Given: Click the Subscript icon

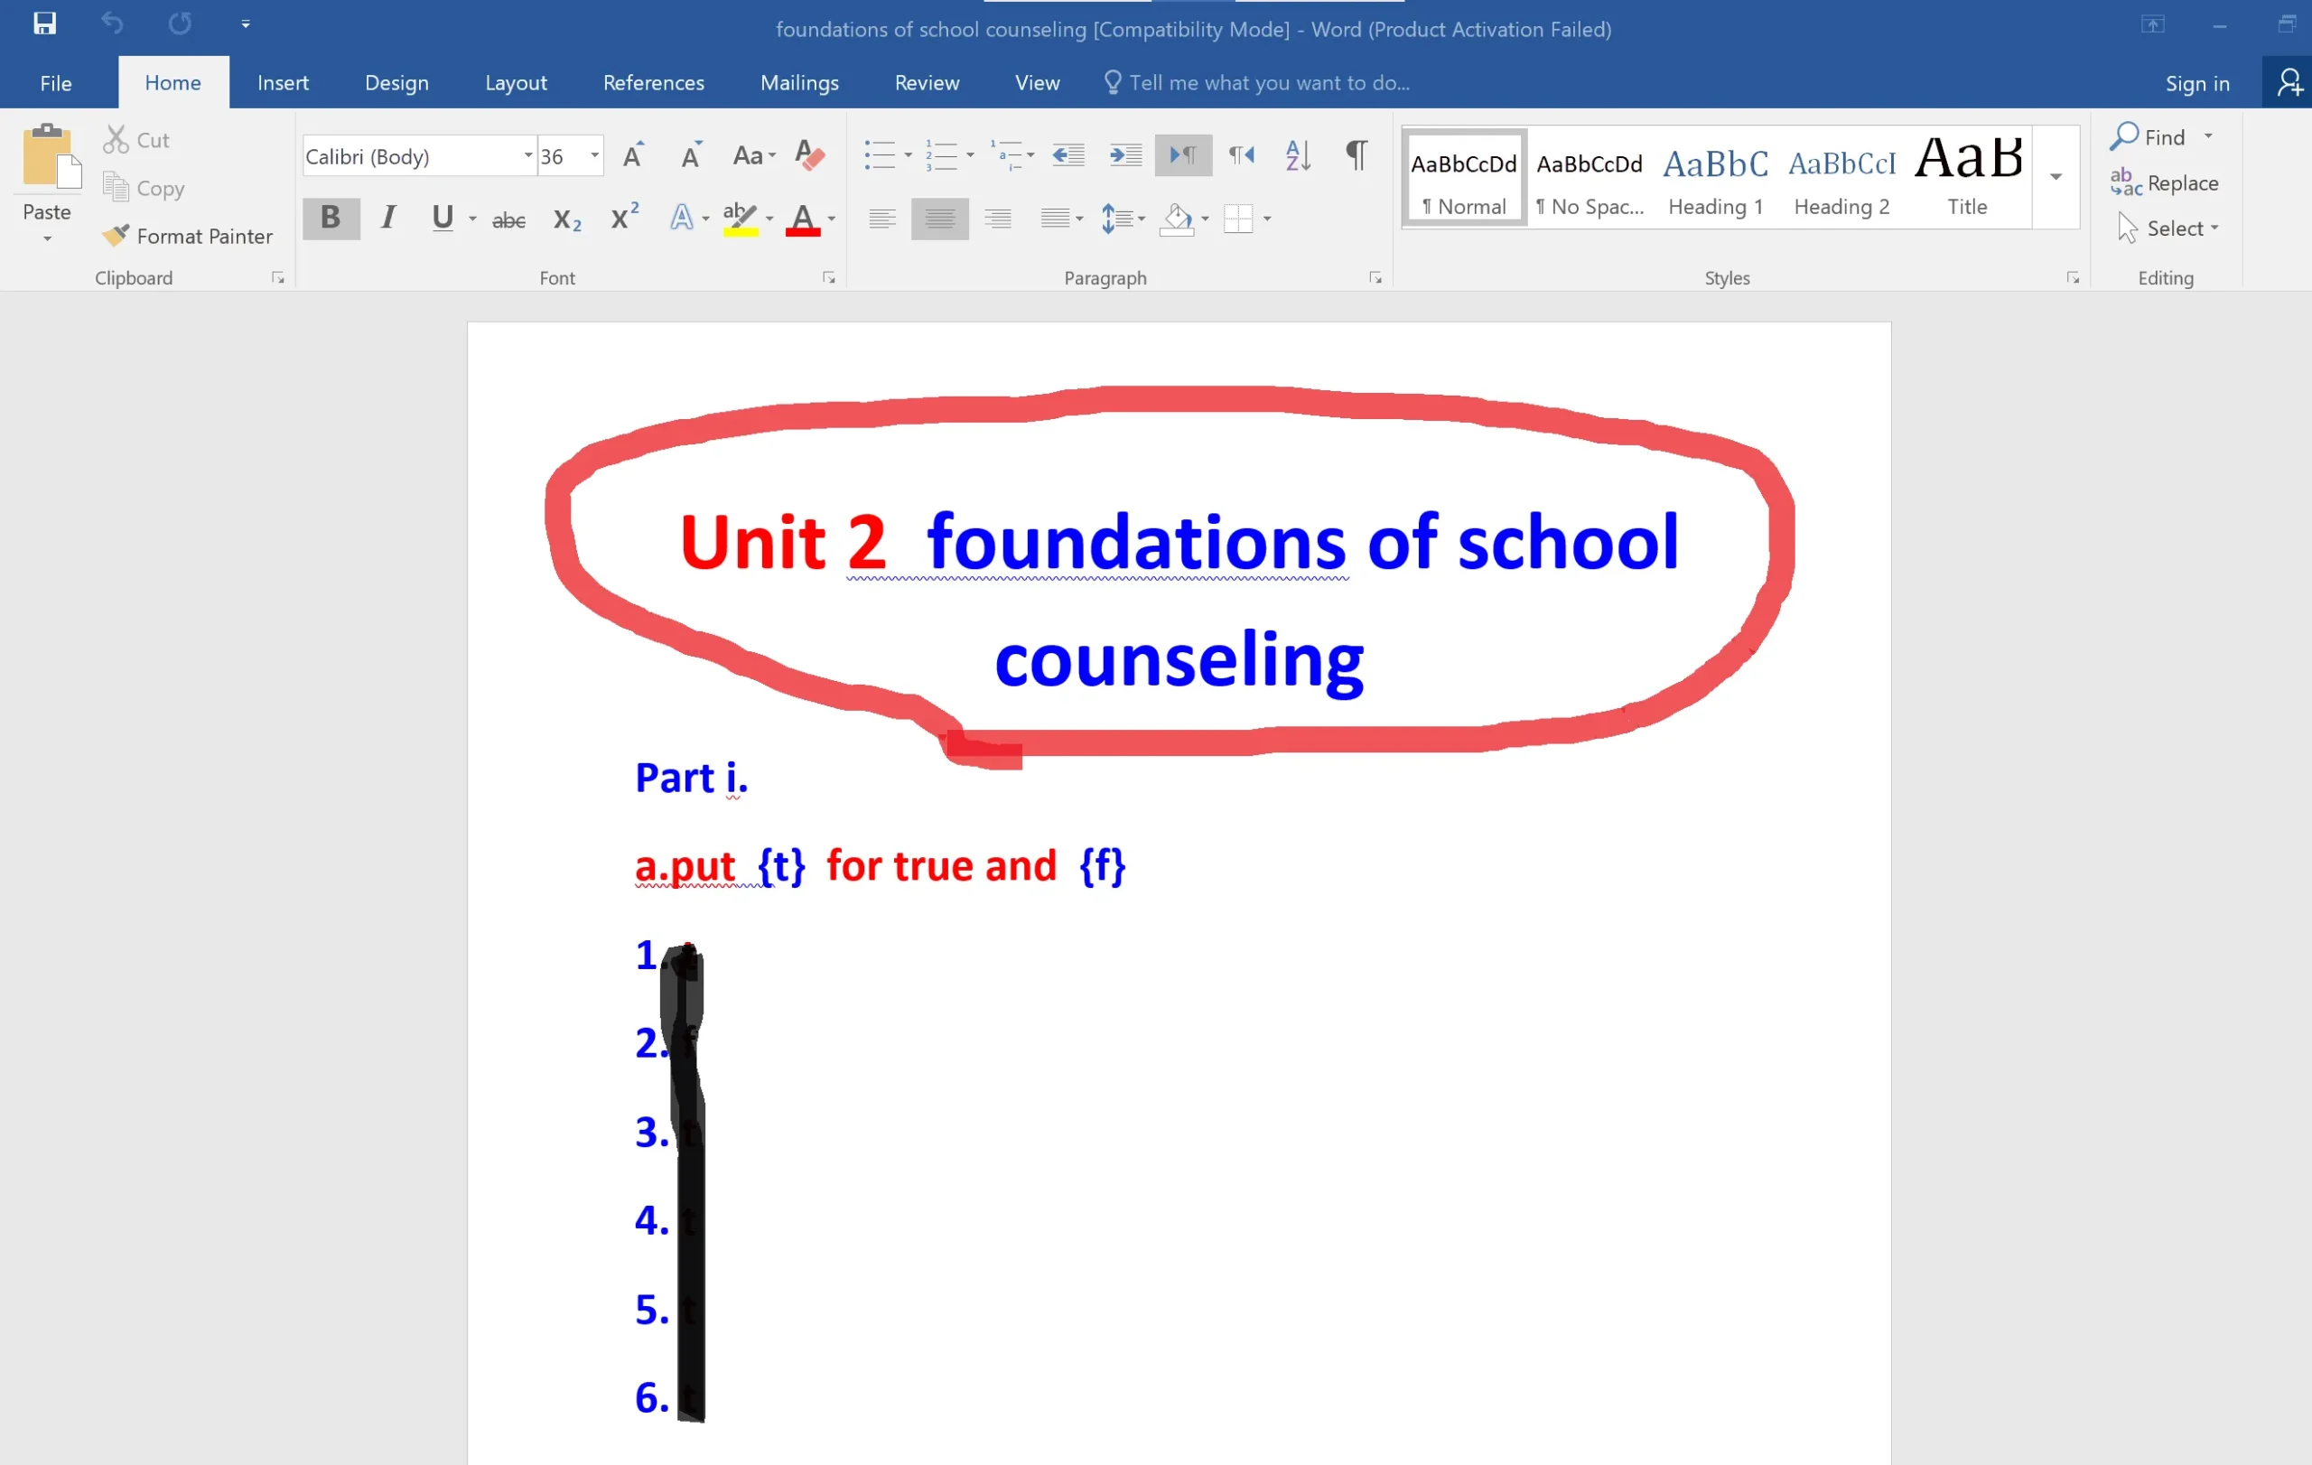Looking at the screenshot, I should (567, 219).
